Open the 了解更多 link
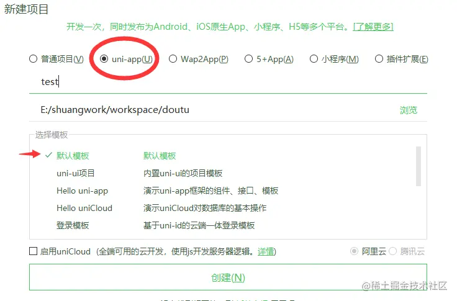Screen dimensions: 457x301 (373, 27)
